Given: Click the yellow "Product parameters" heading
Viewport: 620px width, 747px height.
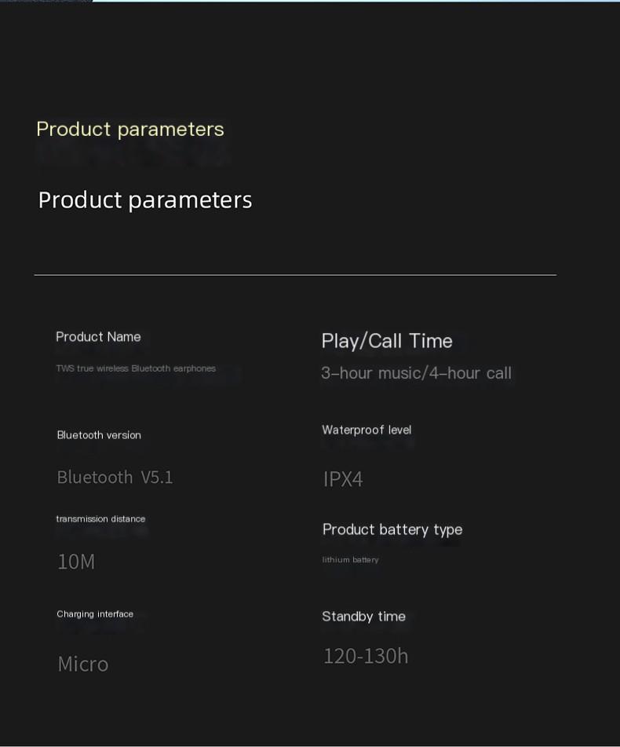Looking at the screenshot, I should [x=130, y=129].
